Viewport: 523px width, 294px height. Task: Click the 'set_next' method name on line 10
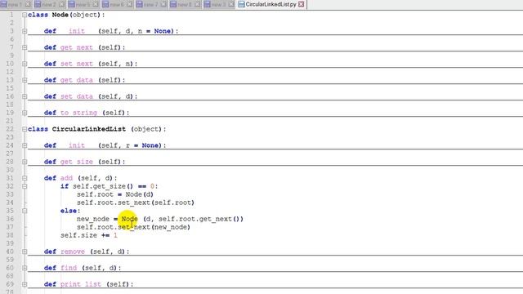(76, 64)
